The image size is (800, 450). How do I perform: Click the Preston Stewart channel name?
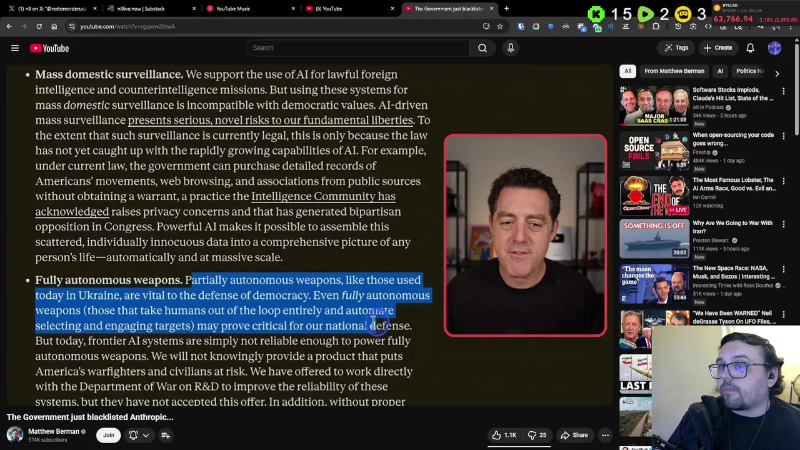tap(711, 241)
